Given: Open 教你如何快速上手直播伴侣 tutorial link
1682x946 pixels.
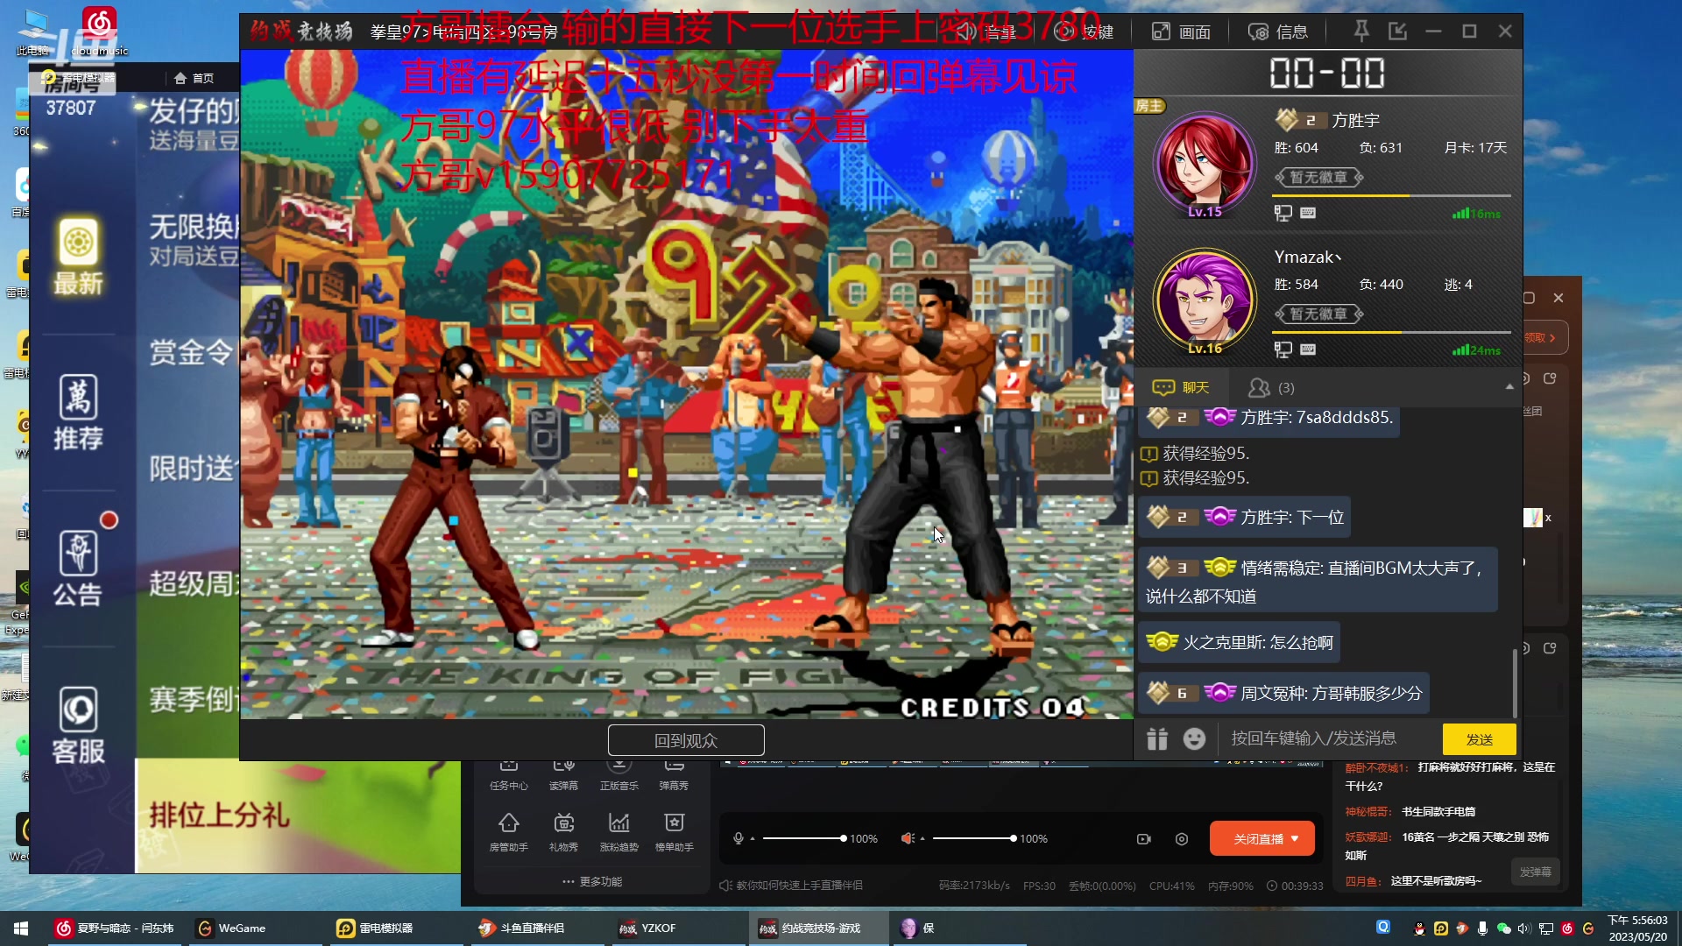Looking at the screenshot, I should point(791,886).
